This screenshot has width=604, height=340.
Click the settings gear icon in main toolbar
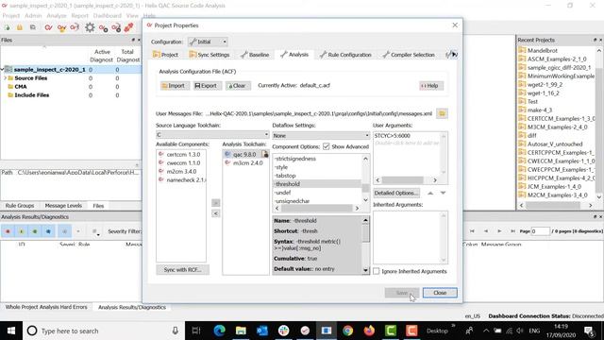(90, 27)
